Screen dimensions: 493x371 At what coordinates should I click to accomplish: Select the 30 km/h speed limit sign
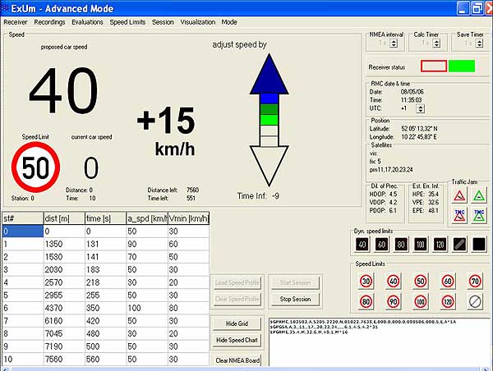pos(366,282)
